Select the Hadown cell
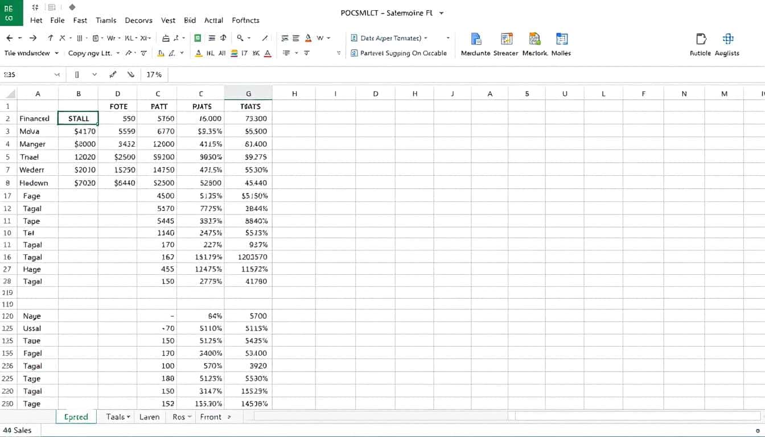The image size is (765, 437). click(38, 183)
